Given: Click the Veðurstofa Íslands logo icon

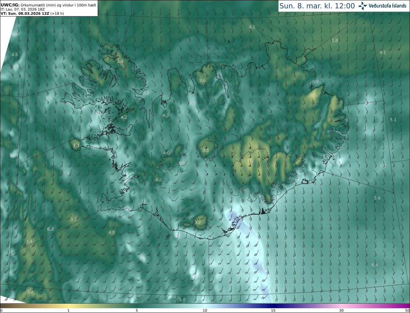Looking at the screenshot, I should pyautogui.click(x=363, y=6).
